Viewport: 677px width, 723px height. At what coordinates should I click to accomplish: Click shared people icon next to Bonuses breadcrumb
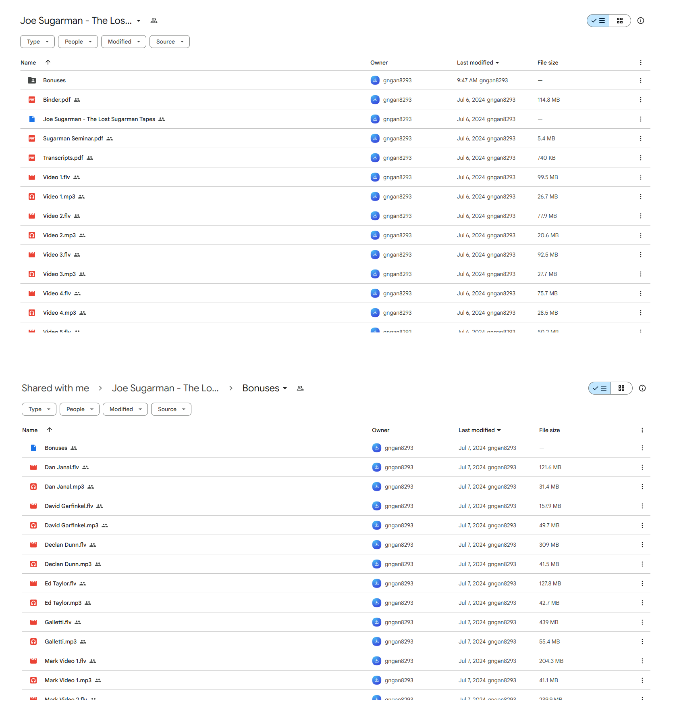click(x=300, y=388)
